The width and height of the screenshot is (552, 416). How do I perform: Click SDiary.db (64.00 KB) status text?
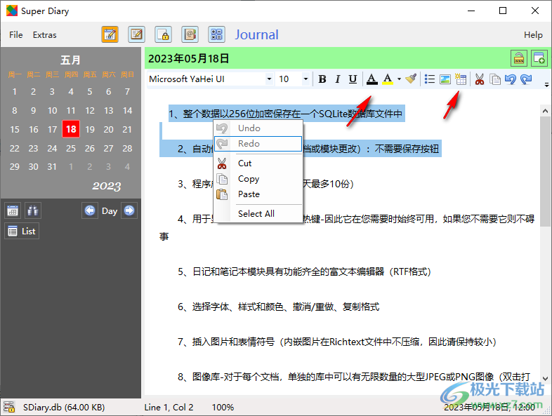(x=64, y=407)
